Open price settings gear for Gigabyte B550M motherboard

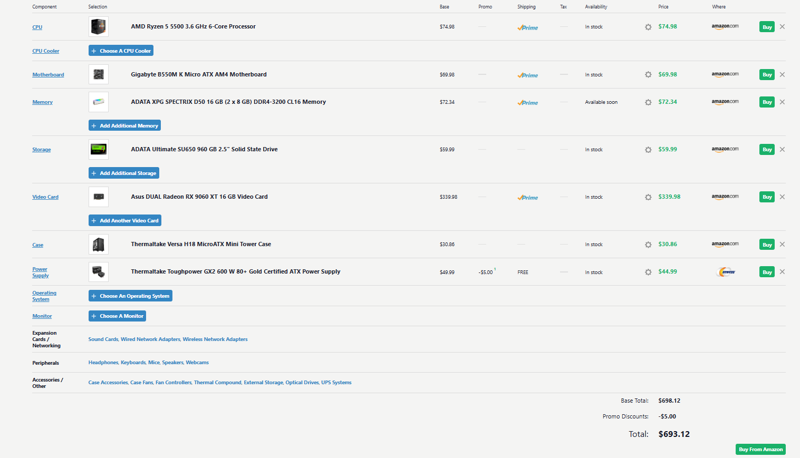pyautogui.click(x=648, y=75)
